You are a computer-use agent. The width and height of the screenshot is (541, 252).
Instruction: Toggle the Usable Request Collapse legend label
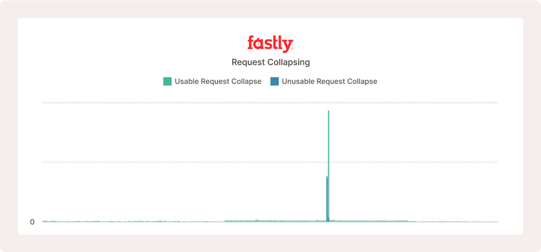click(218, 82)
